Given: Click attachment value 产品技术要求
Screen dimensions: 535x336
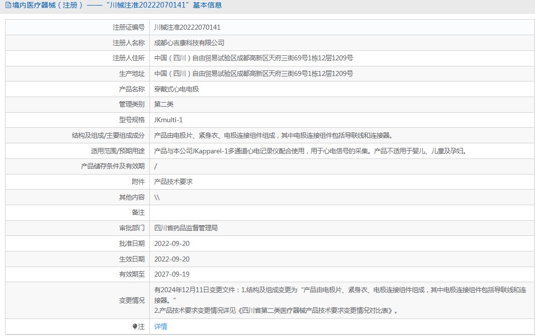Looking at the screenshot, I should tap(173, 182).
